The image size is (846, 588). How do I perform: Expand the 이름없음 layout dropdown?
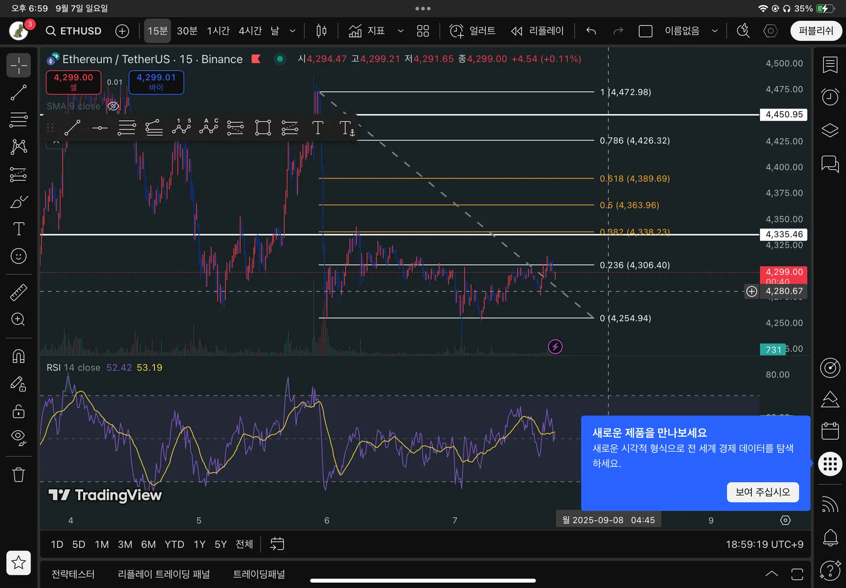(x=715, y=31)
